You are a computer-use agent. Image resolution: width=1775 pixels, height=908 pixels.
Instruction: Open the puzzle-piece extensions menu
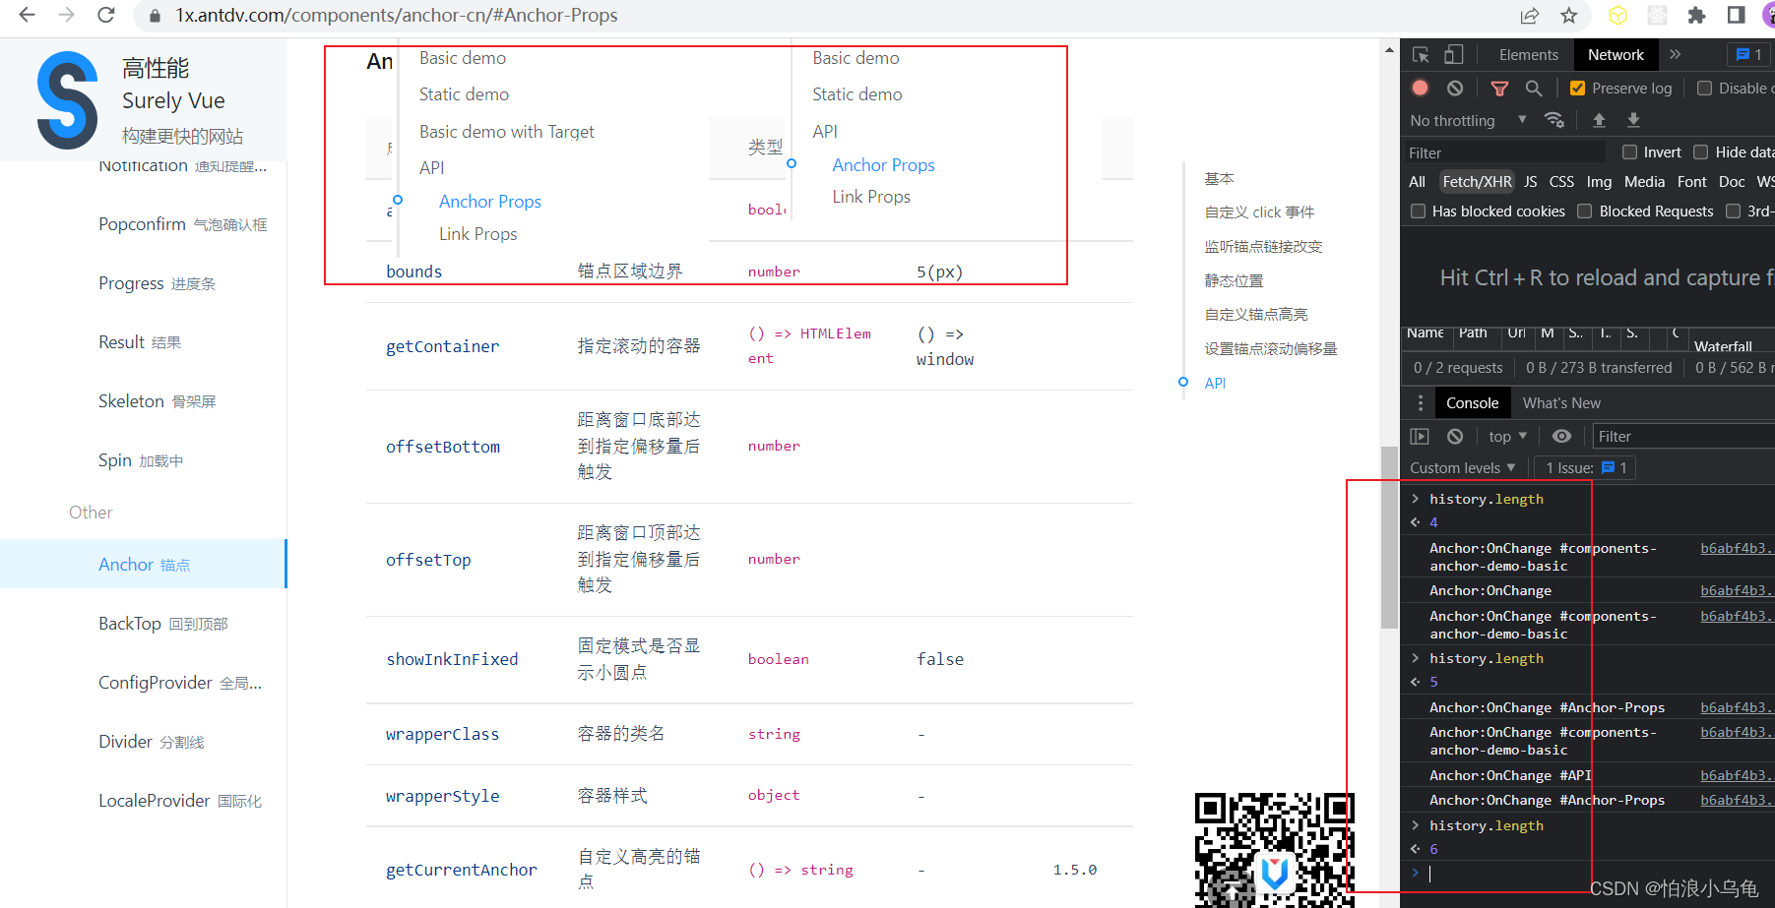click(x=1696, y=15)
